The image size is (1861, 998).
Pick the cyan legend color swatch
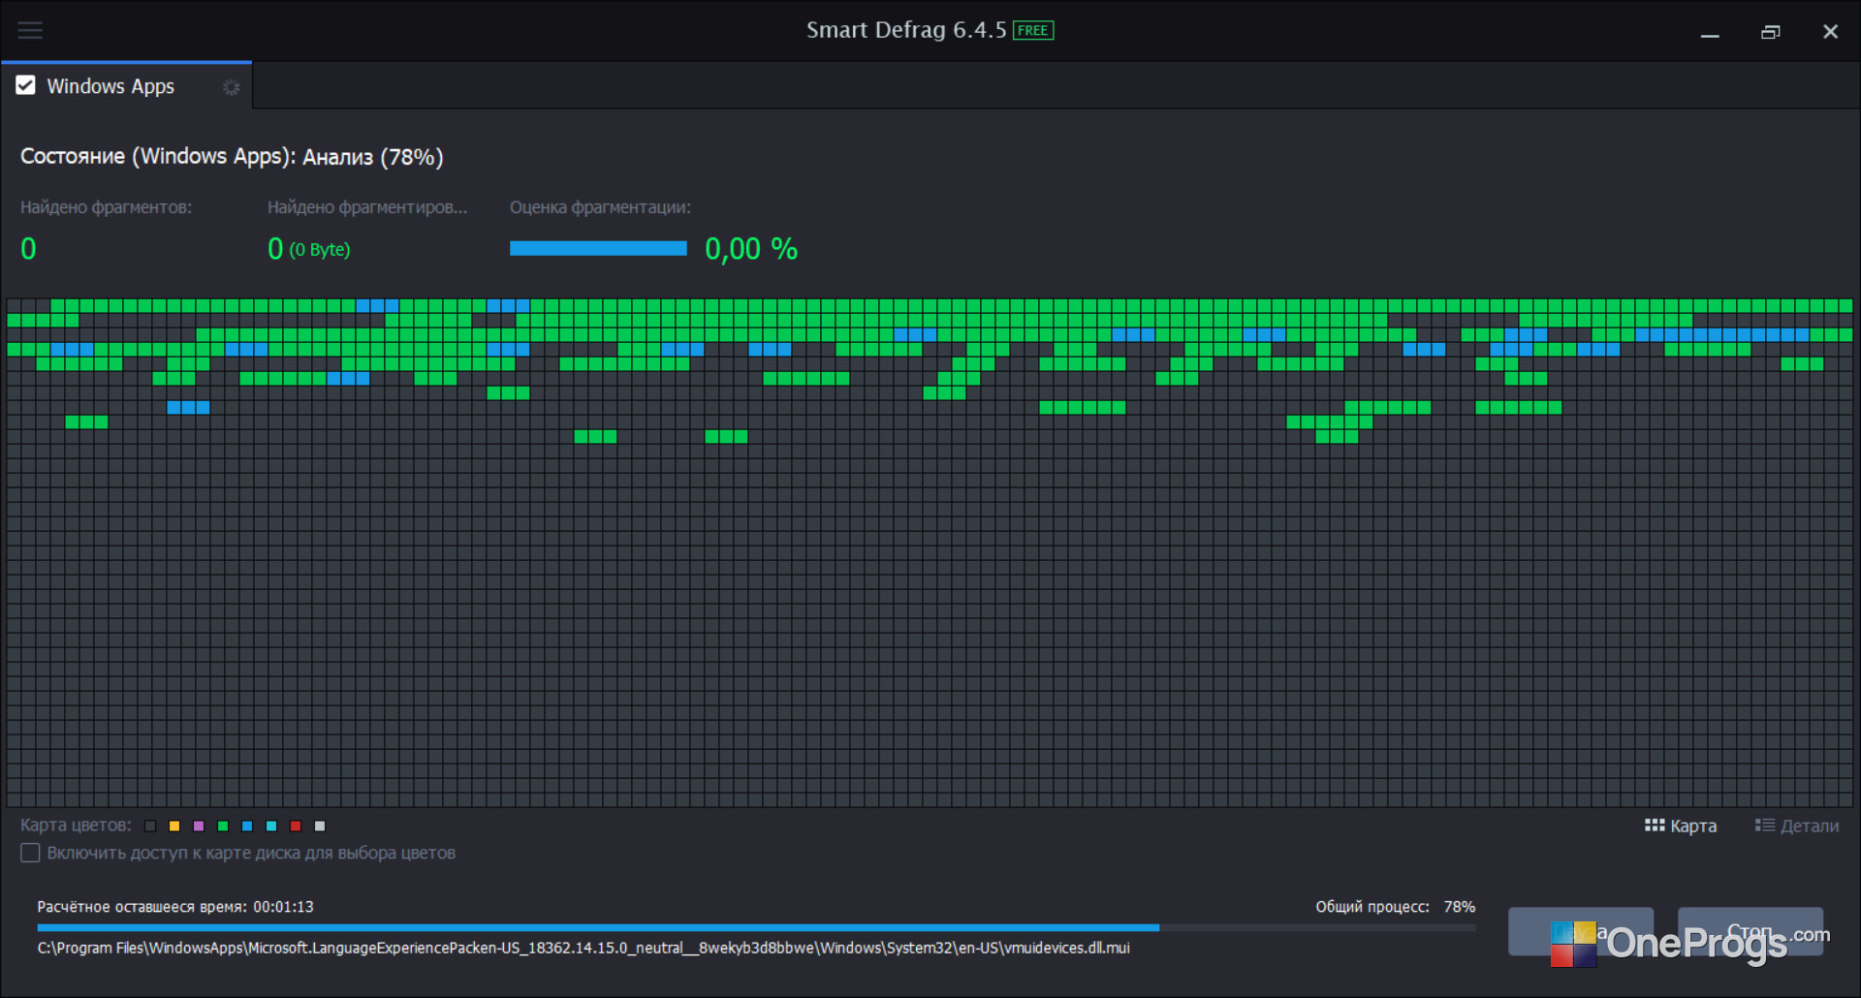271,826
